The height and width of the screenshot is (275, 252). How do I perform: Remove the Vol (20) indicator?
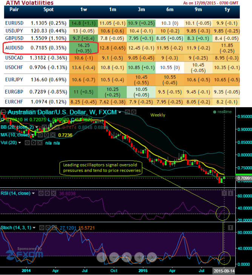(x=41, y=143)
